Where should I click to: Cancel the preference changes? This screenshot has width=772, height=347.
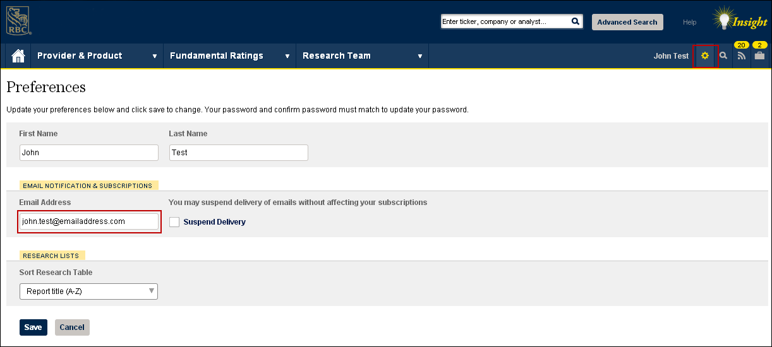(x=72, y=327)
